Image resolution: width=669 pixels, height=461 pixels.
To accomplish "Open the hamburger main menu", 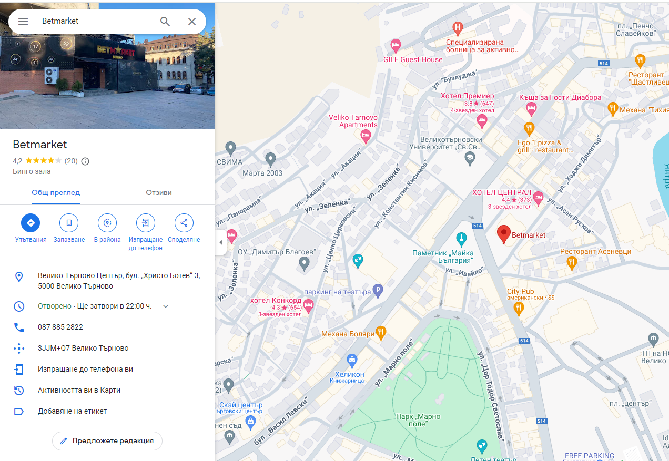I will tap(23, 22).
